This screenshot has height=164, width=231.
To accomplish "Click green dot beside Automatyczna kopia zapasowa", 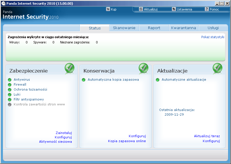I will pyautogui.click(x=84, y=80).
